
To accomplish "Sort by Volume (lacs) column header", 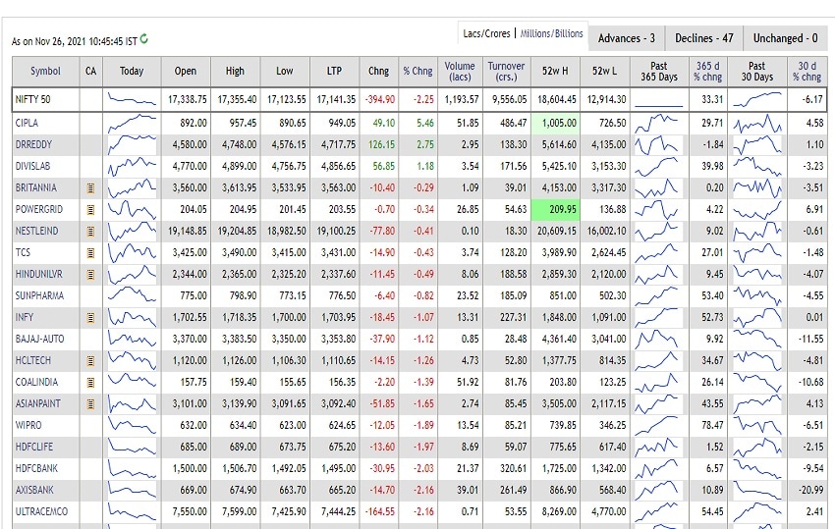I will pos(460,71).
